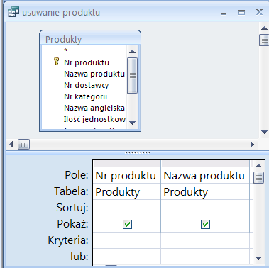
Task: Click Pole cell containing Nr produktu
Action: pos(127,176)
